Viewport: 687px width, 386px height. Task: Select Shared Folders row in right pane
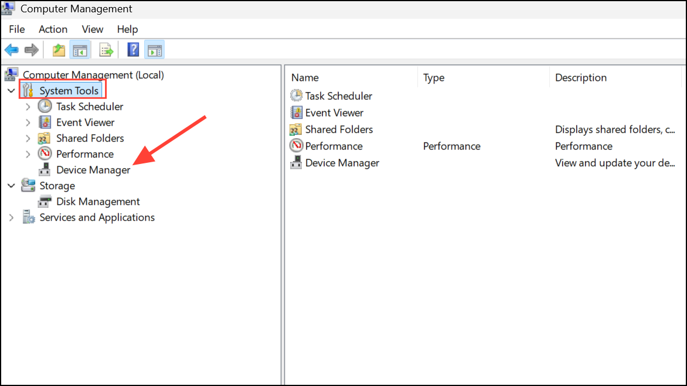(339, 129)
